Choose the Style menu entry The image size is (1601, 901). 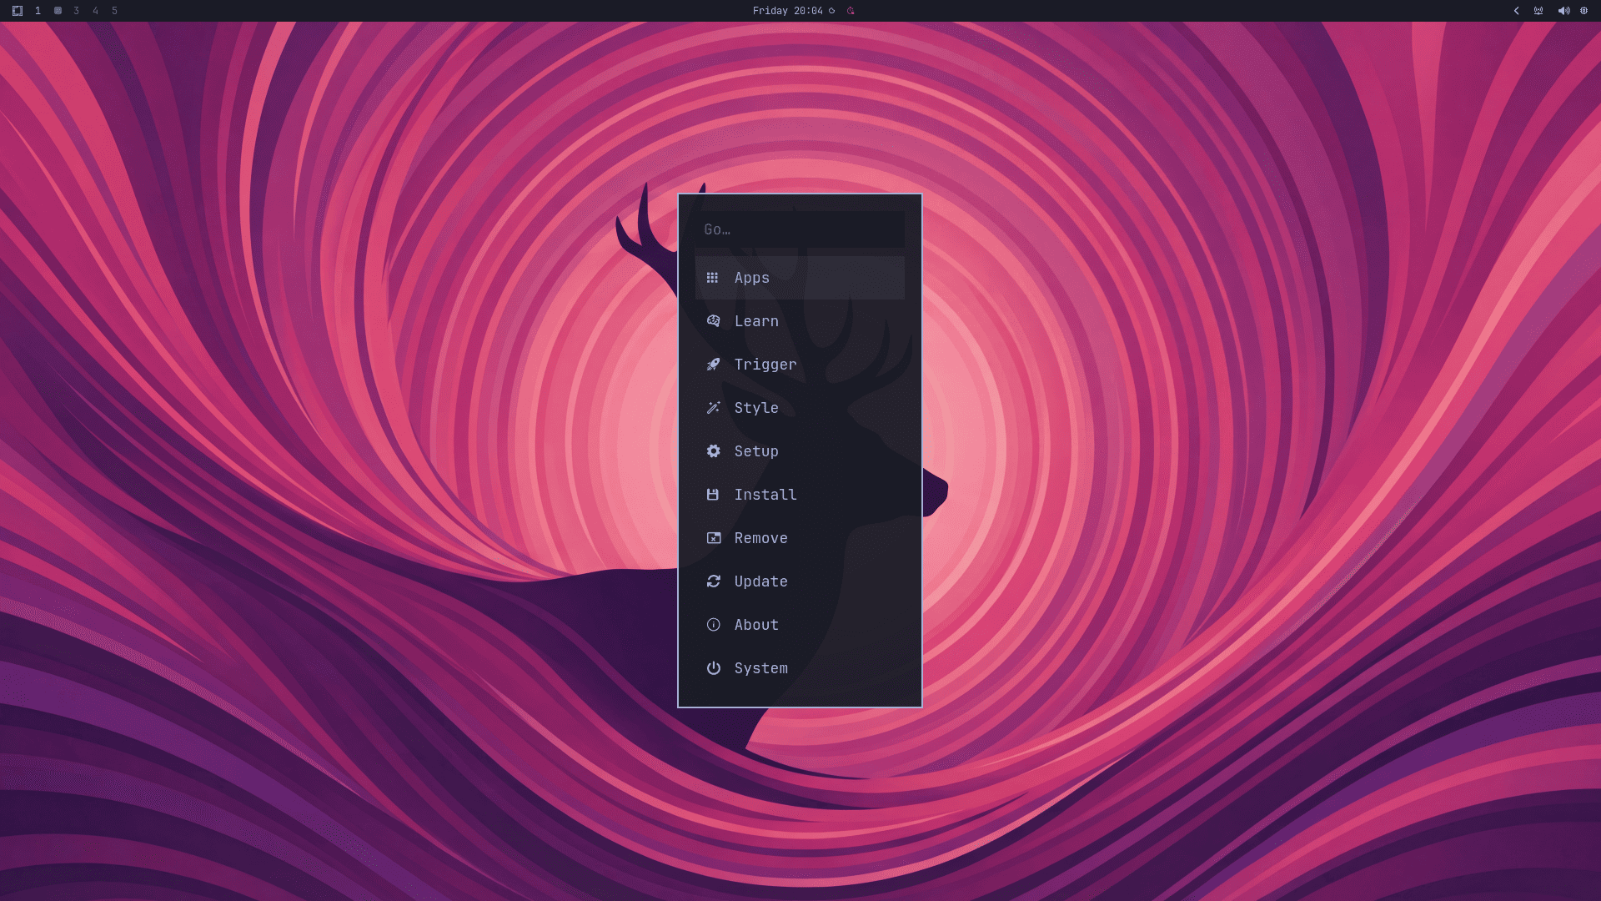point(800,408)
